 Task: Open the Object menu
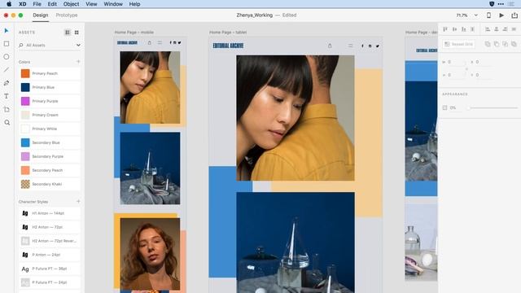tap(71, 4)
